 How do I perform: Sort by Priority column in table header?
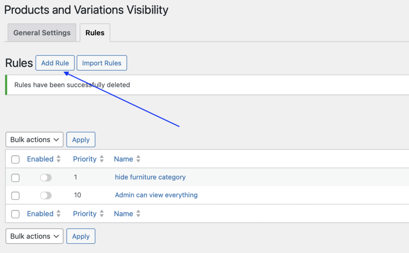[x=85, y=159]
